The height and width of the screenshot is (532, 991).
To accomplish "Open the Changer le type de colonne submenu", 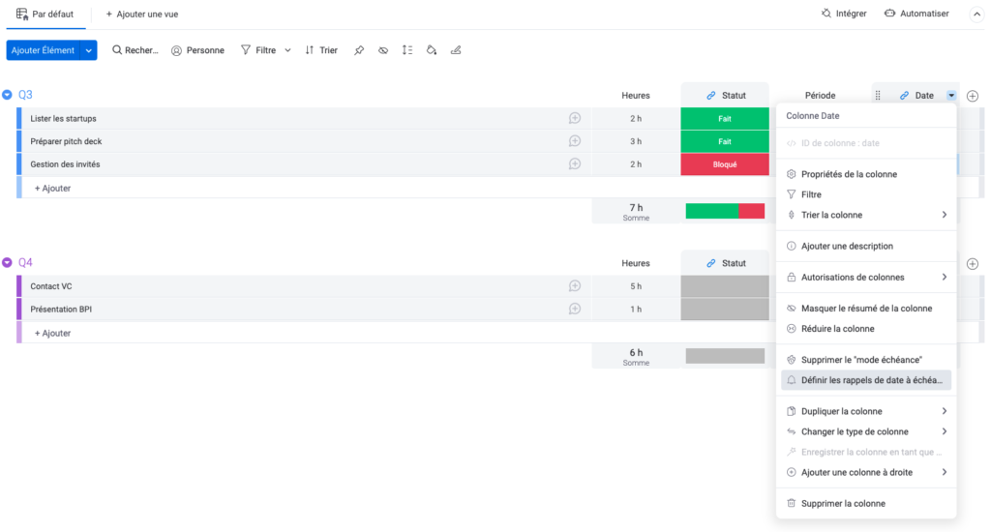I will [x=866, y=431].
